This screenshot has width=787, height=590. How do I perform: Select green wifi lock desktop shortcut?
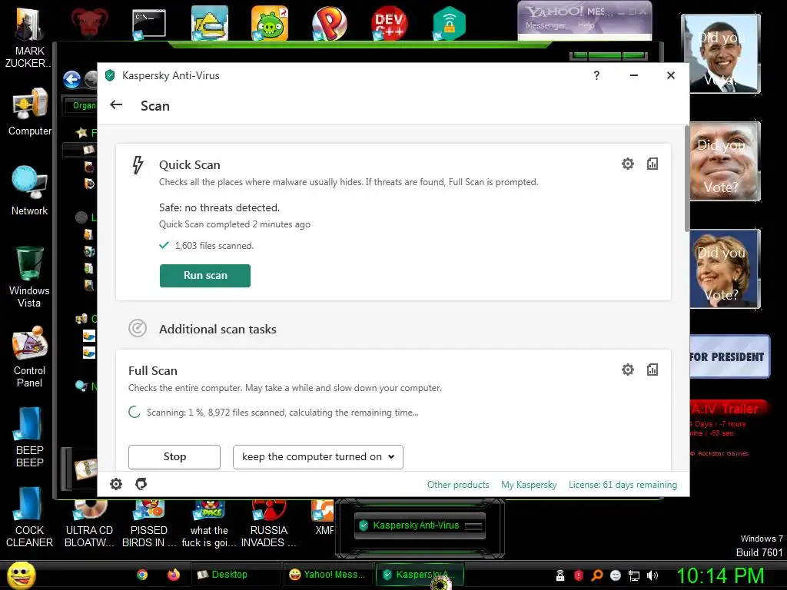pos(449,24)
